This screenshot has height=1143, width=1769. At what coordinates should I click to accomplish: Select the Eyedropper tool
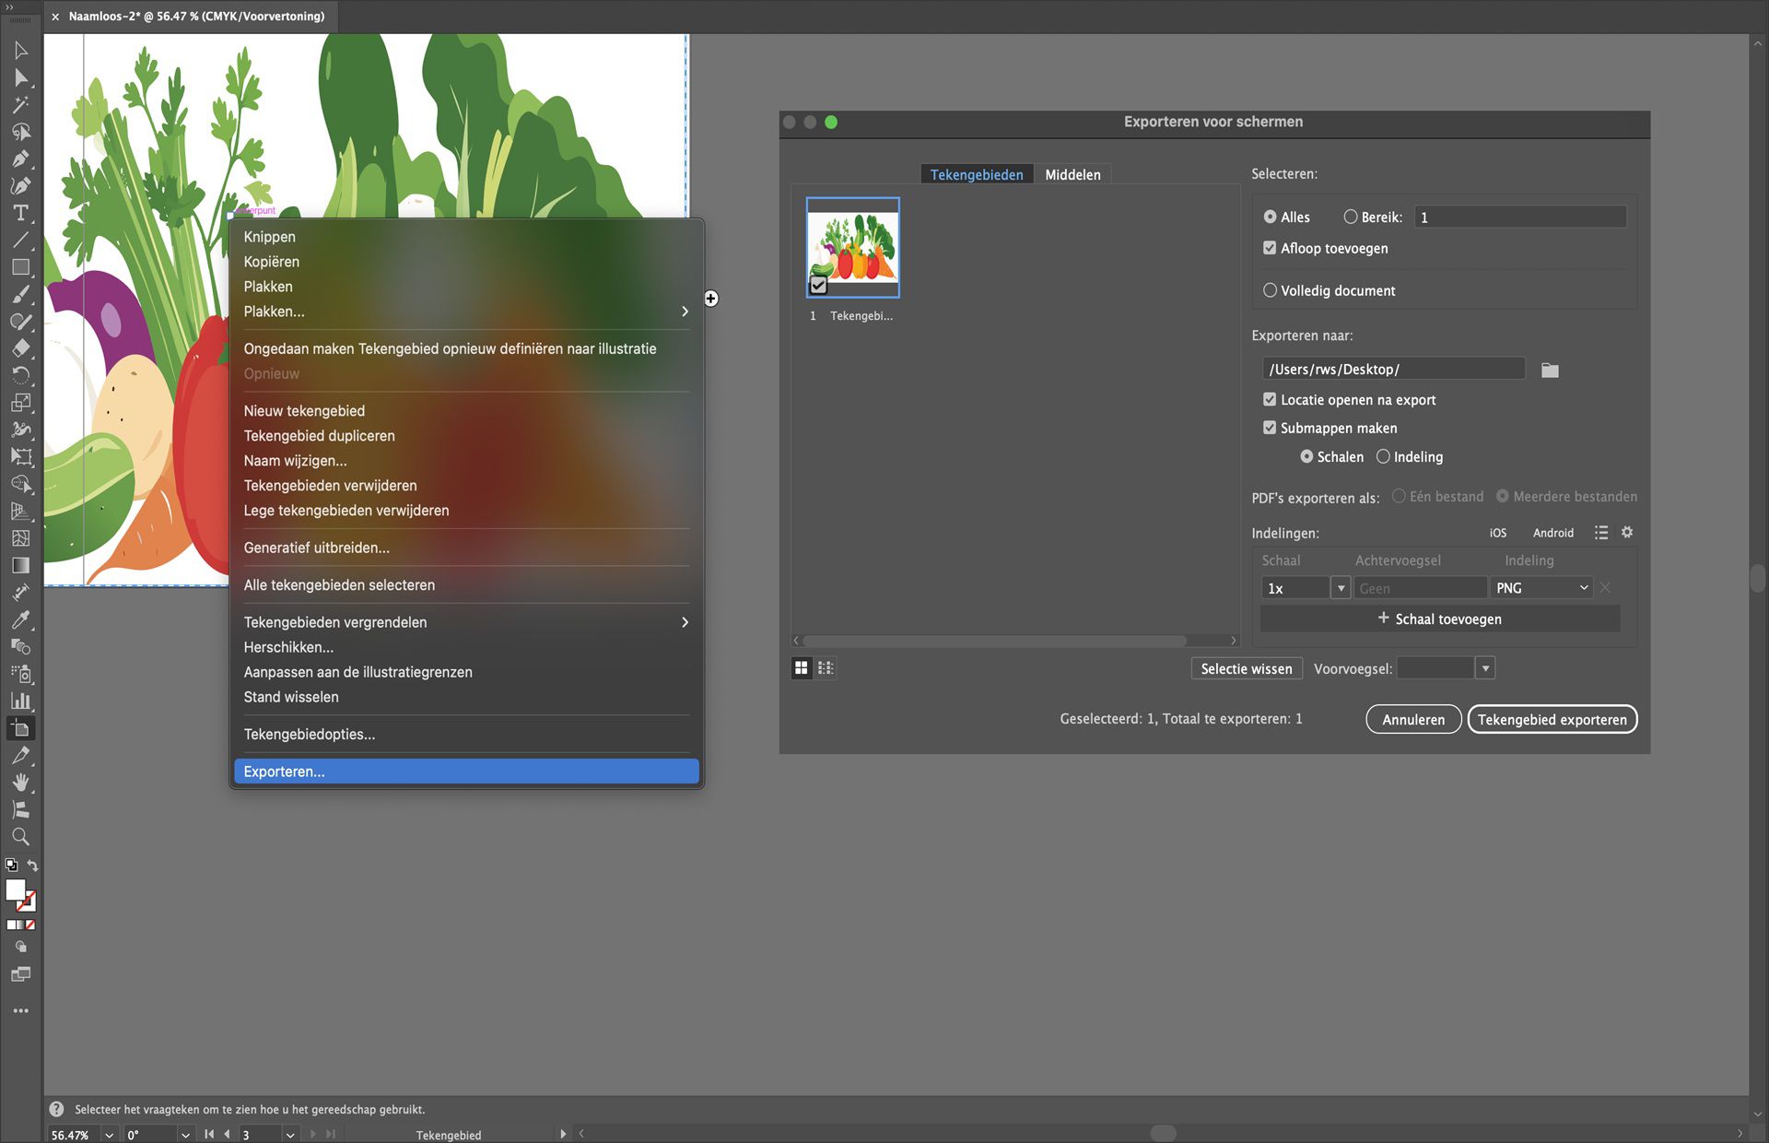[x=20, y=619]
